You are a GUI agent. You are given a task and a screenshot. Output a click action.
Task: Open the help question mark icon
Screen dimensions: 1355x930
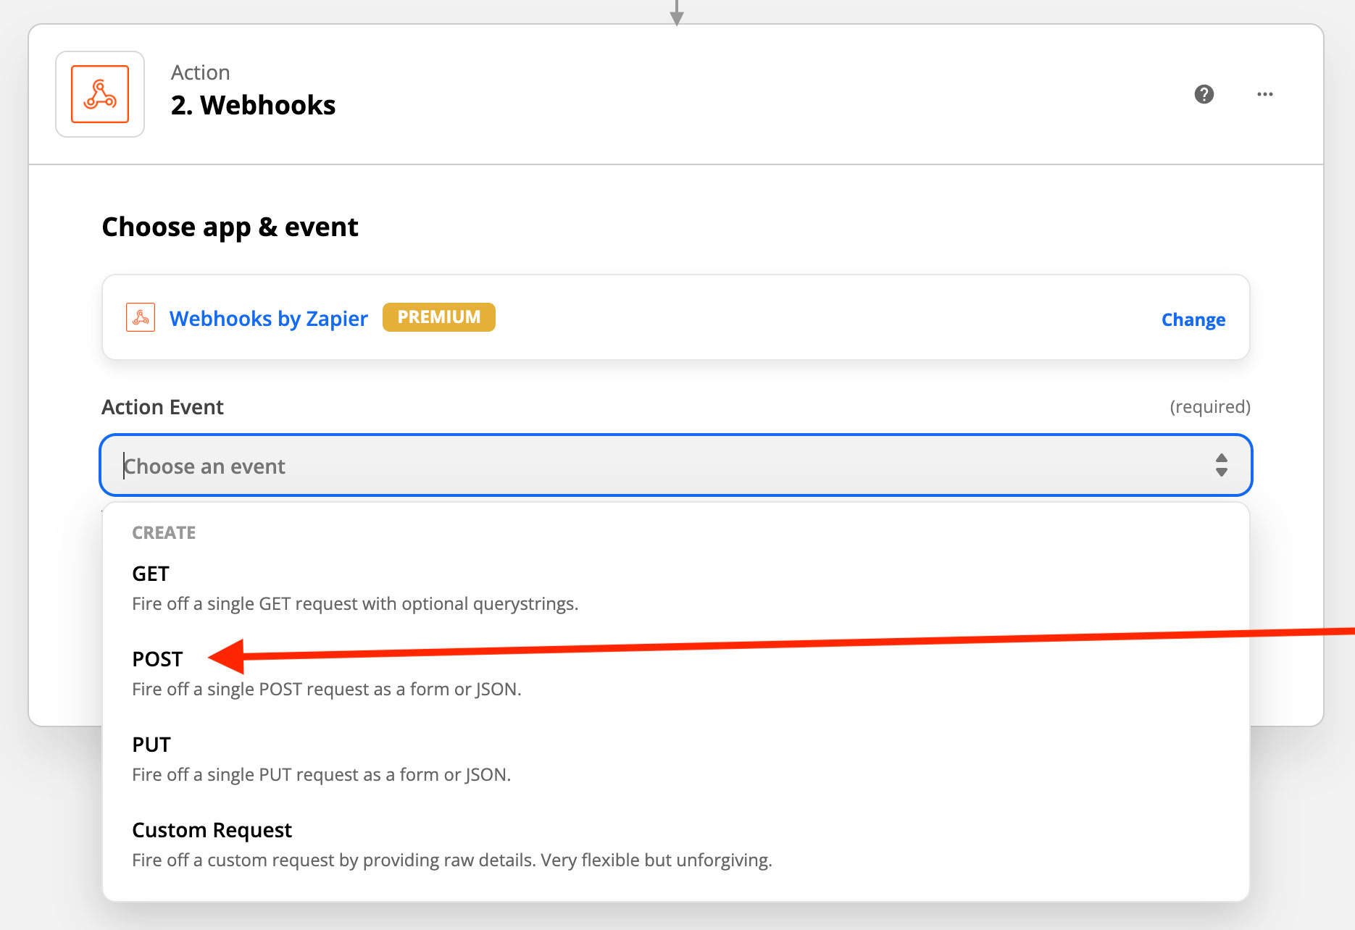click(1204, 94)
